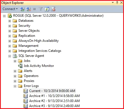Image resolution: width=124 pixels, height=109 pixels.
Task: Toggle the auto-hide pin icon
Action: (117, 3)
